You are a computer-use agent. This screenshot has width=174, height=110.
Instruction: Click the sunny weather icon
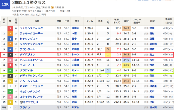click(x=52, y=7)
